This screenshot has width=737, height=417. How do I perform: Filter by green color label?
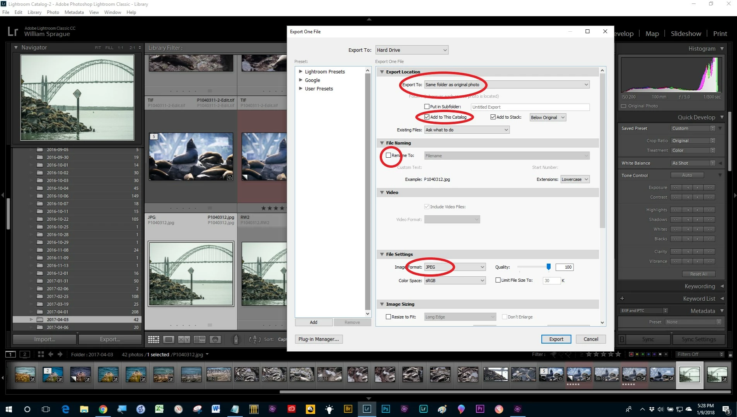[643, 354]
